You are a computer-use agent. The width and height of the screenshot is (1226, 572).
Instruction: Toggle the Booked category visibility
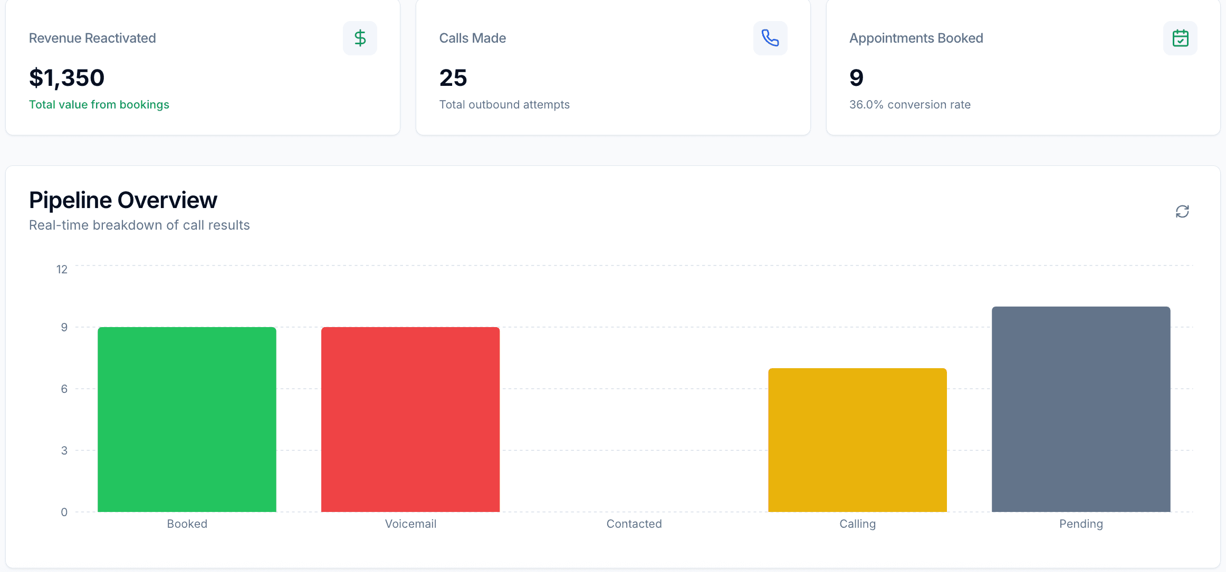click(x=187, y=524)
